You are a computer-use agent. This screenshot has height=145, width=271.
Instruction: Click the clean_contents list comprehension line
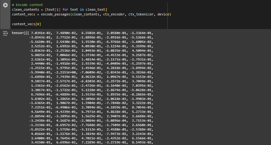(x=60, y=9)
